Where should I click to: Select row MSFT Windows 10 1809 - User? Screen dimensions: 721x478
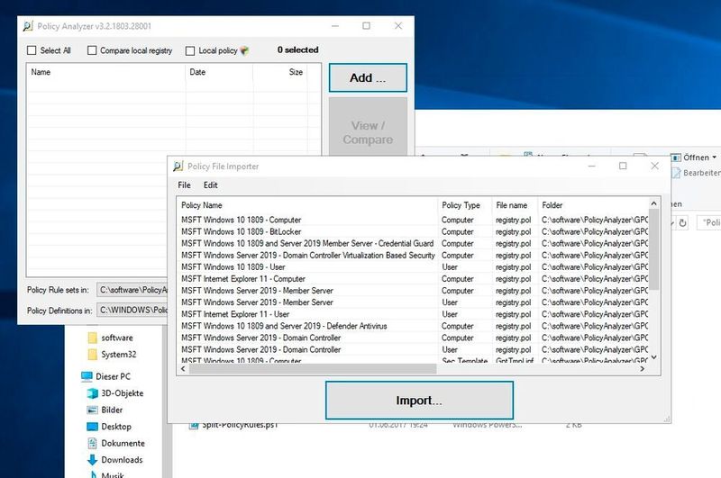[x=413, y=267]
